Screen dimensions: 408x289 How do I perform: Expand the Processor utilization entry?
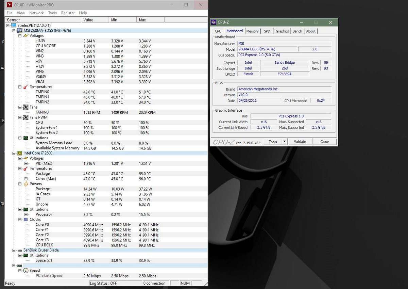click(26, 214)
